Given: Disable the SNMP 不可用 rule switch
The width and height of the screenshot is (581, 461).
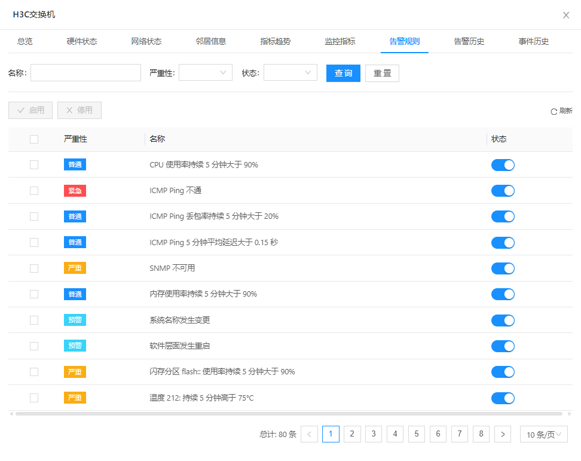Looking at the screenshot, I should pos(503,268).
